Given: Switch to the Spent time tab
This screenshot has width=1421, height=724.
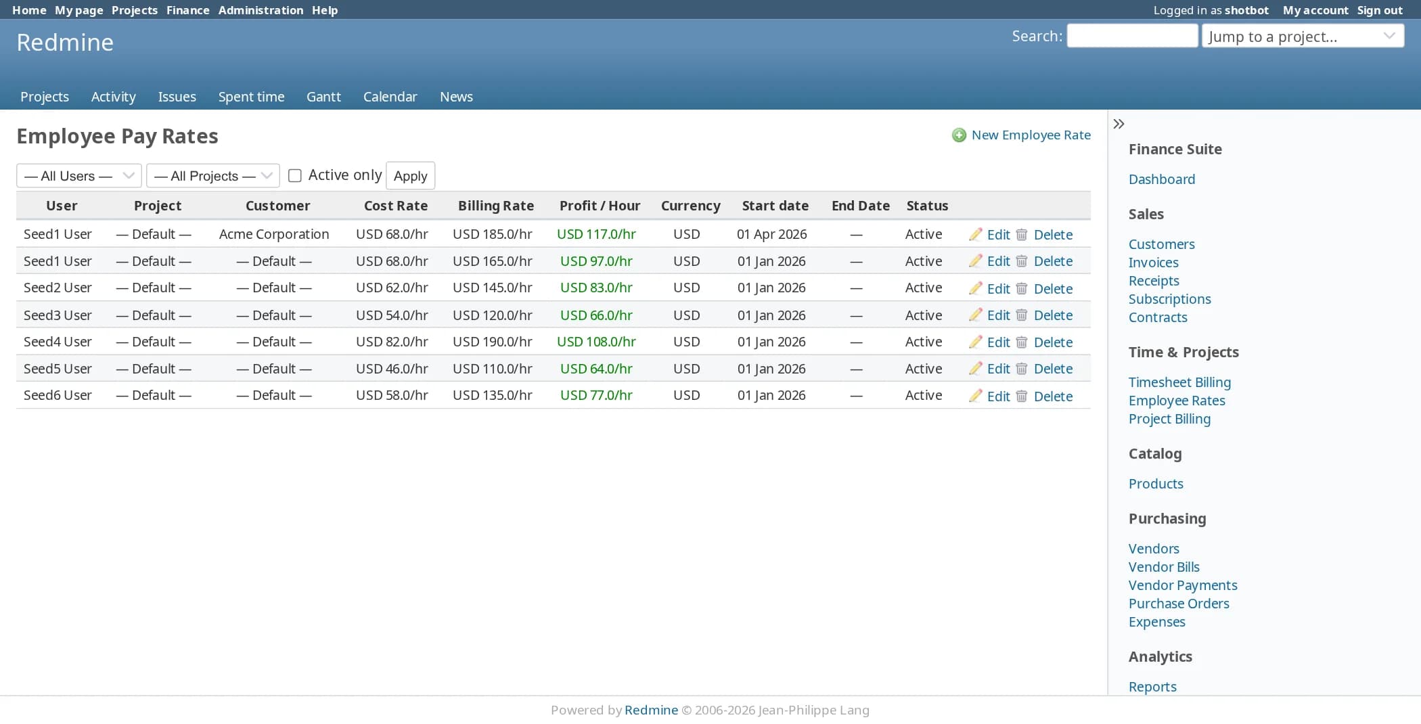Looking at the screenshot, I should point(251,97).
